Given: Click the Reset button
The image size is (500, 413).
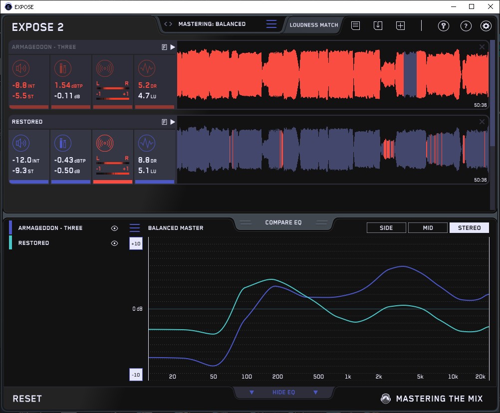Looking at the screenshot, I should (x=27, y=399).
